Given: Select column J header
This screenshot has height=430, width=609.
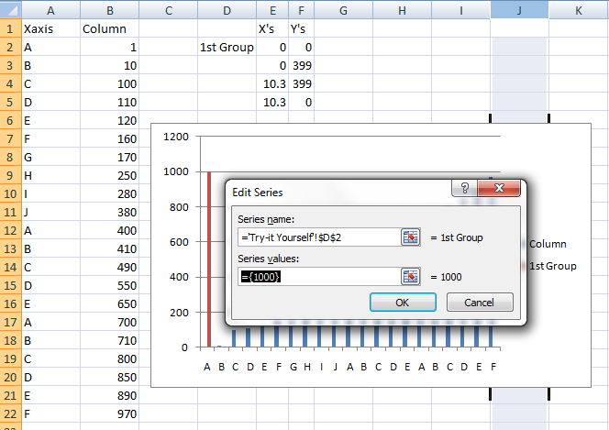Looking at the screenshot, I should click(x=519, y=10).
